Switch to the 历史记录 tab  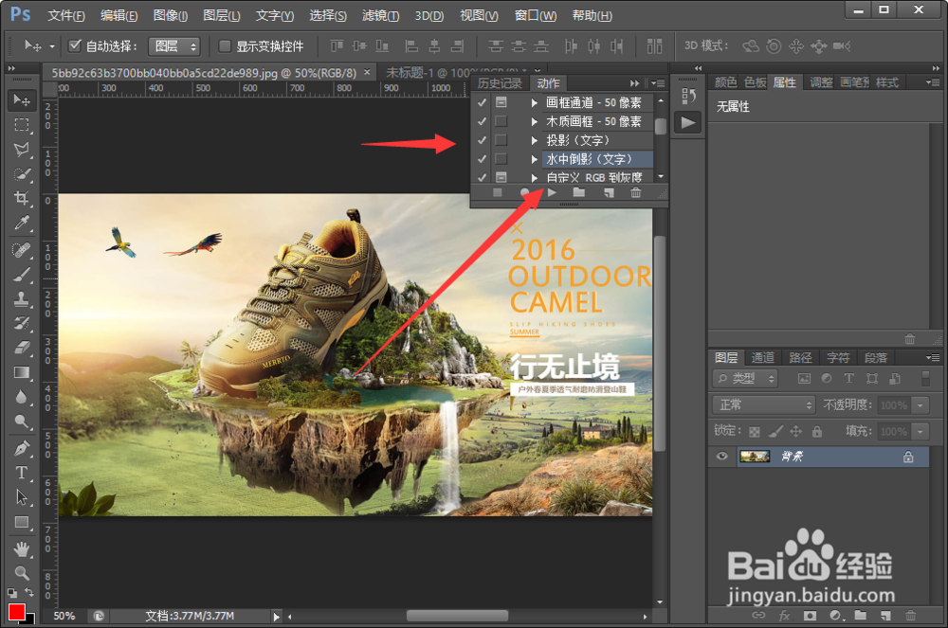point(500,83)
